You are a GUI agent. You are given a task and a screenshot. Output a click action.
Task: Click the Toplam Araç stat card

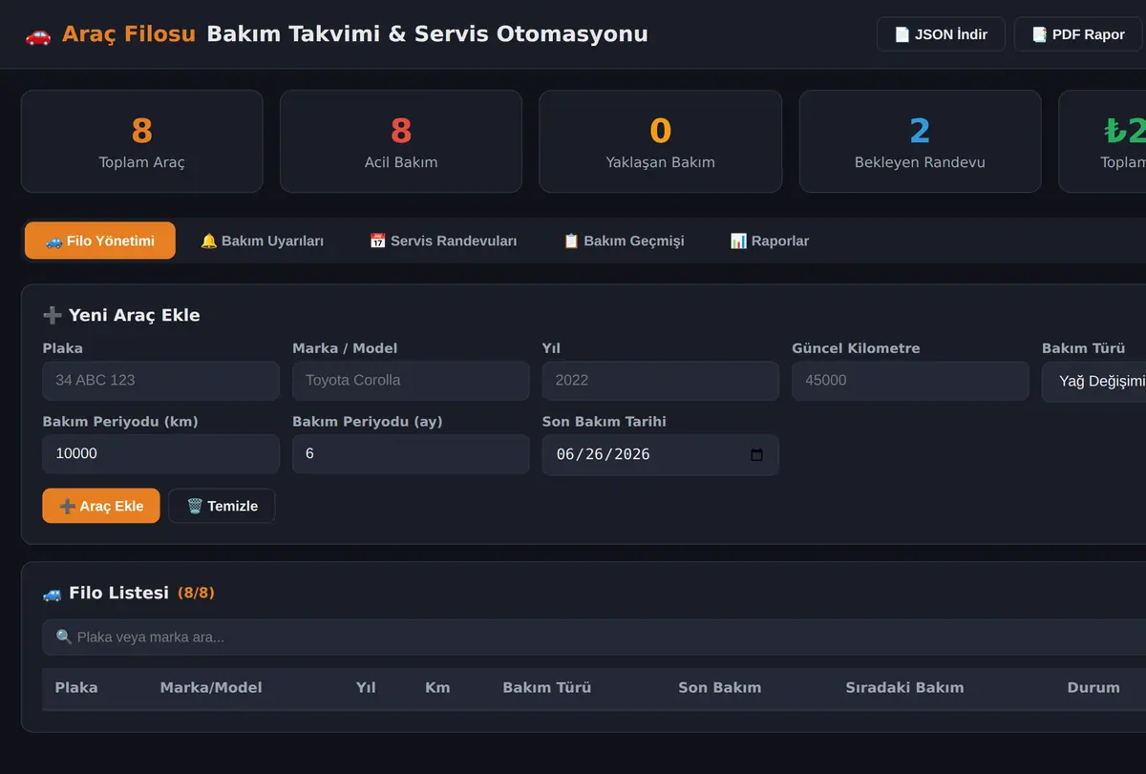141,141
